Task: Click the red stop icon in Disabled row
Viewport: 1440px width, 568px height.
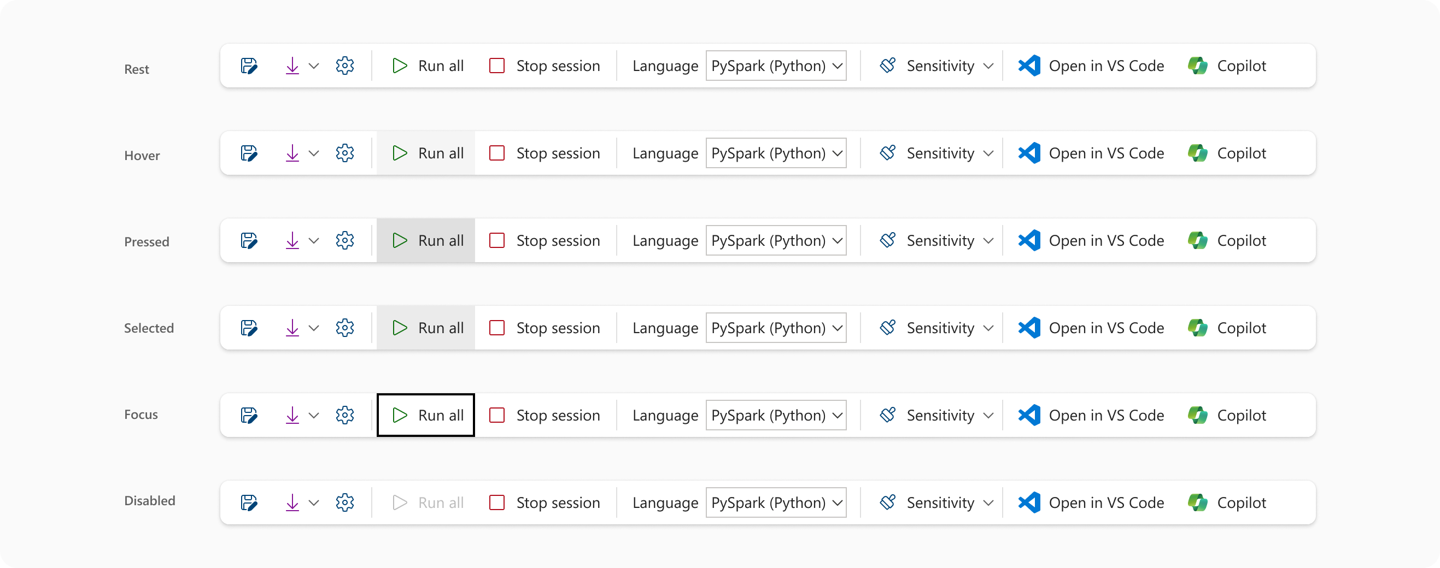Action: [x=497, y=502]
